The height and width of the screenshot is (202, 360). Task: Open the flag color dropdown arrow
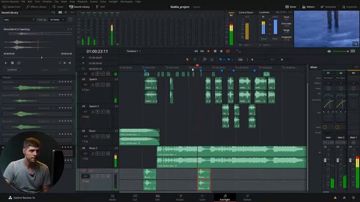[224, 60]
